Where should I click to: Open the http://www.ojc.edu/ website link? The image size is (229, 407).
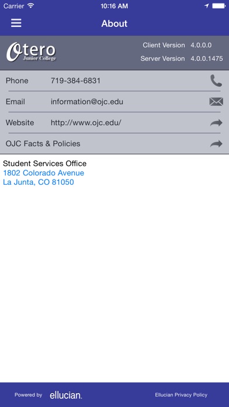[86, 123]
